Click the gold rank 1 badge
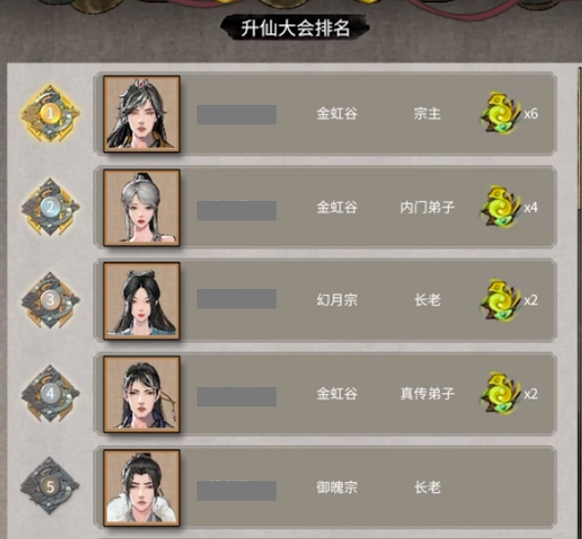Image resolution: width=582 pixels, height=539 pixels. (x=50, y=114)
